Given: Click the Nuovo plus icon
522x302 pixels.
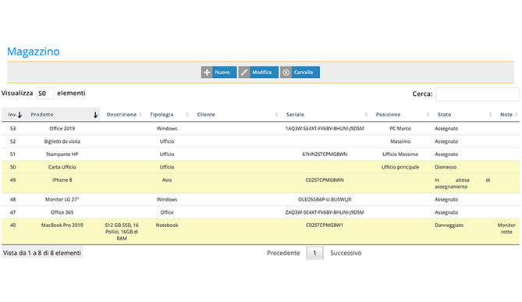Looking at the screenshot, I should [207, 73].
